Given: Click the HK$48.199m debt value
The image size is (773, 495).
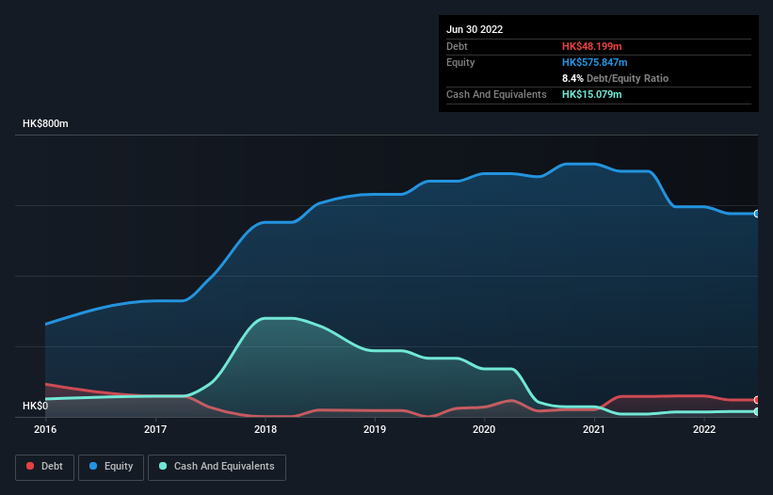Looking at the screenshot, I should pyautogui.click(x=591, y=46).
